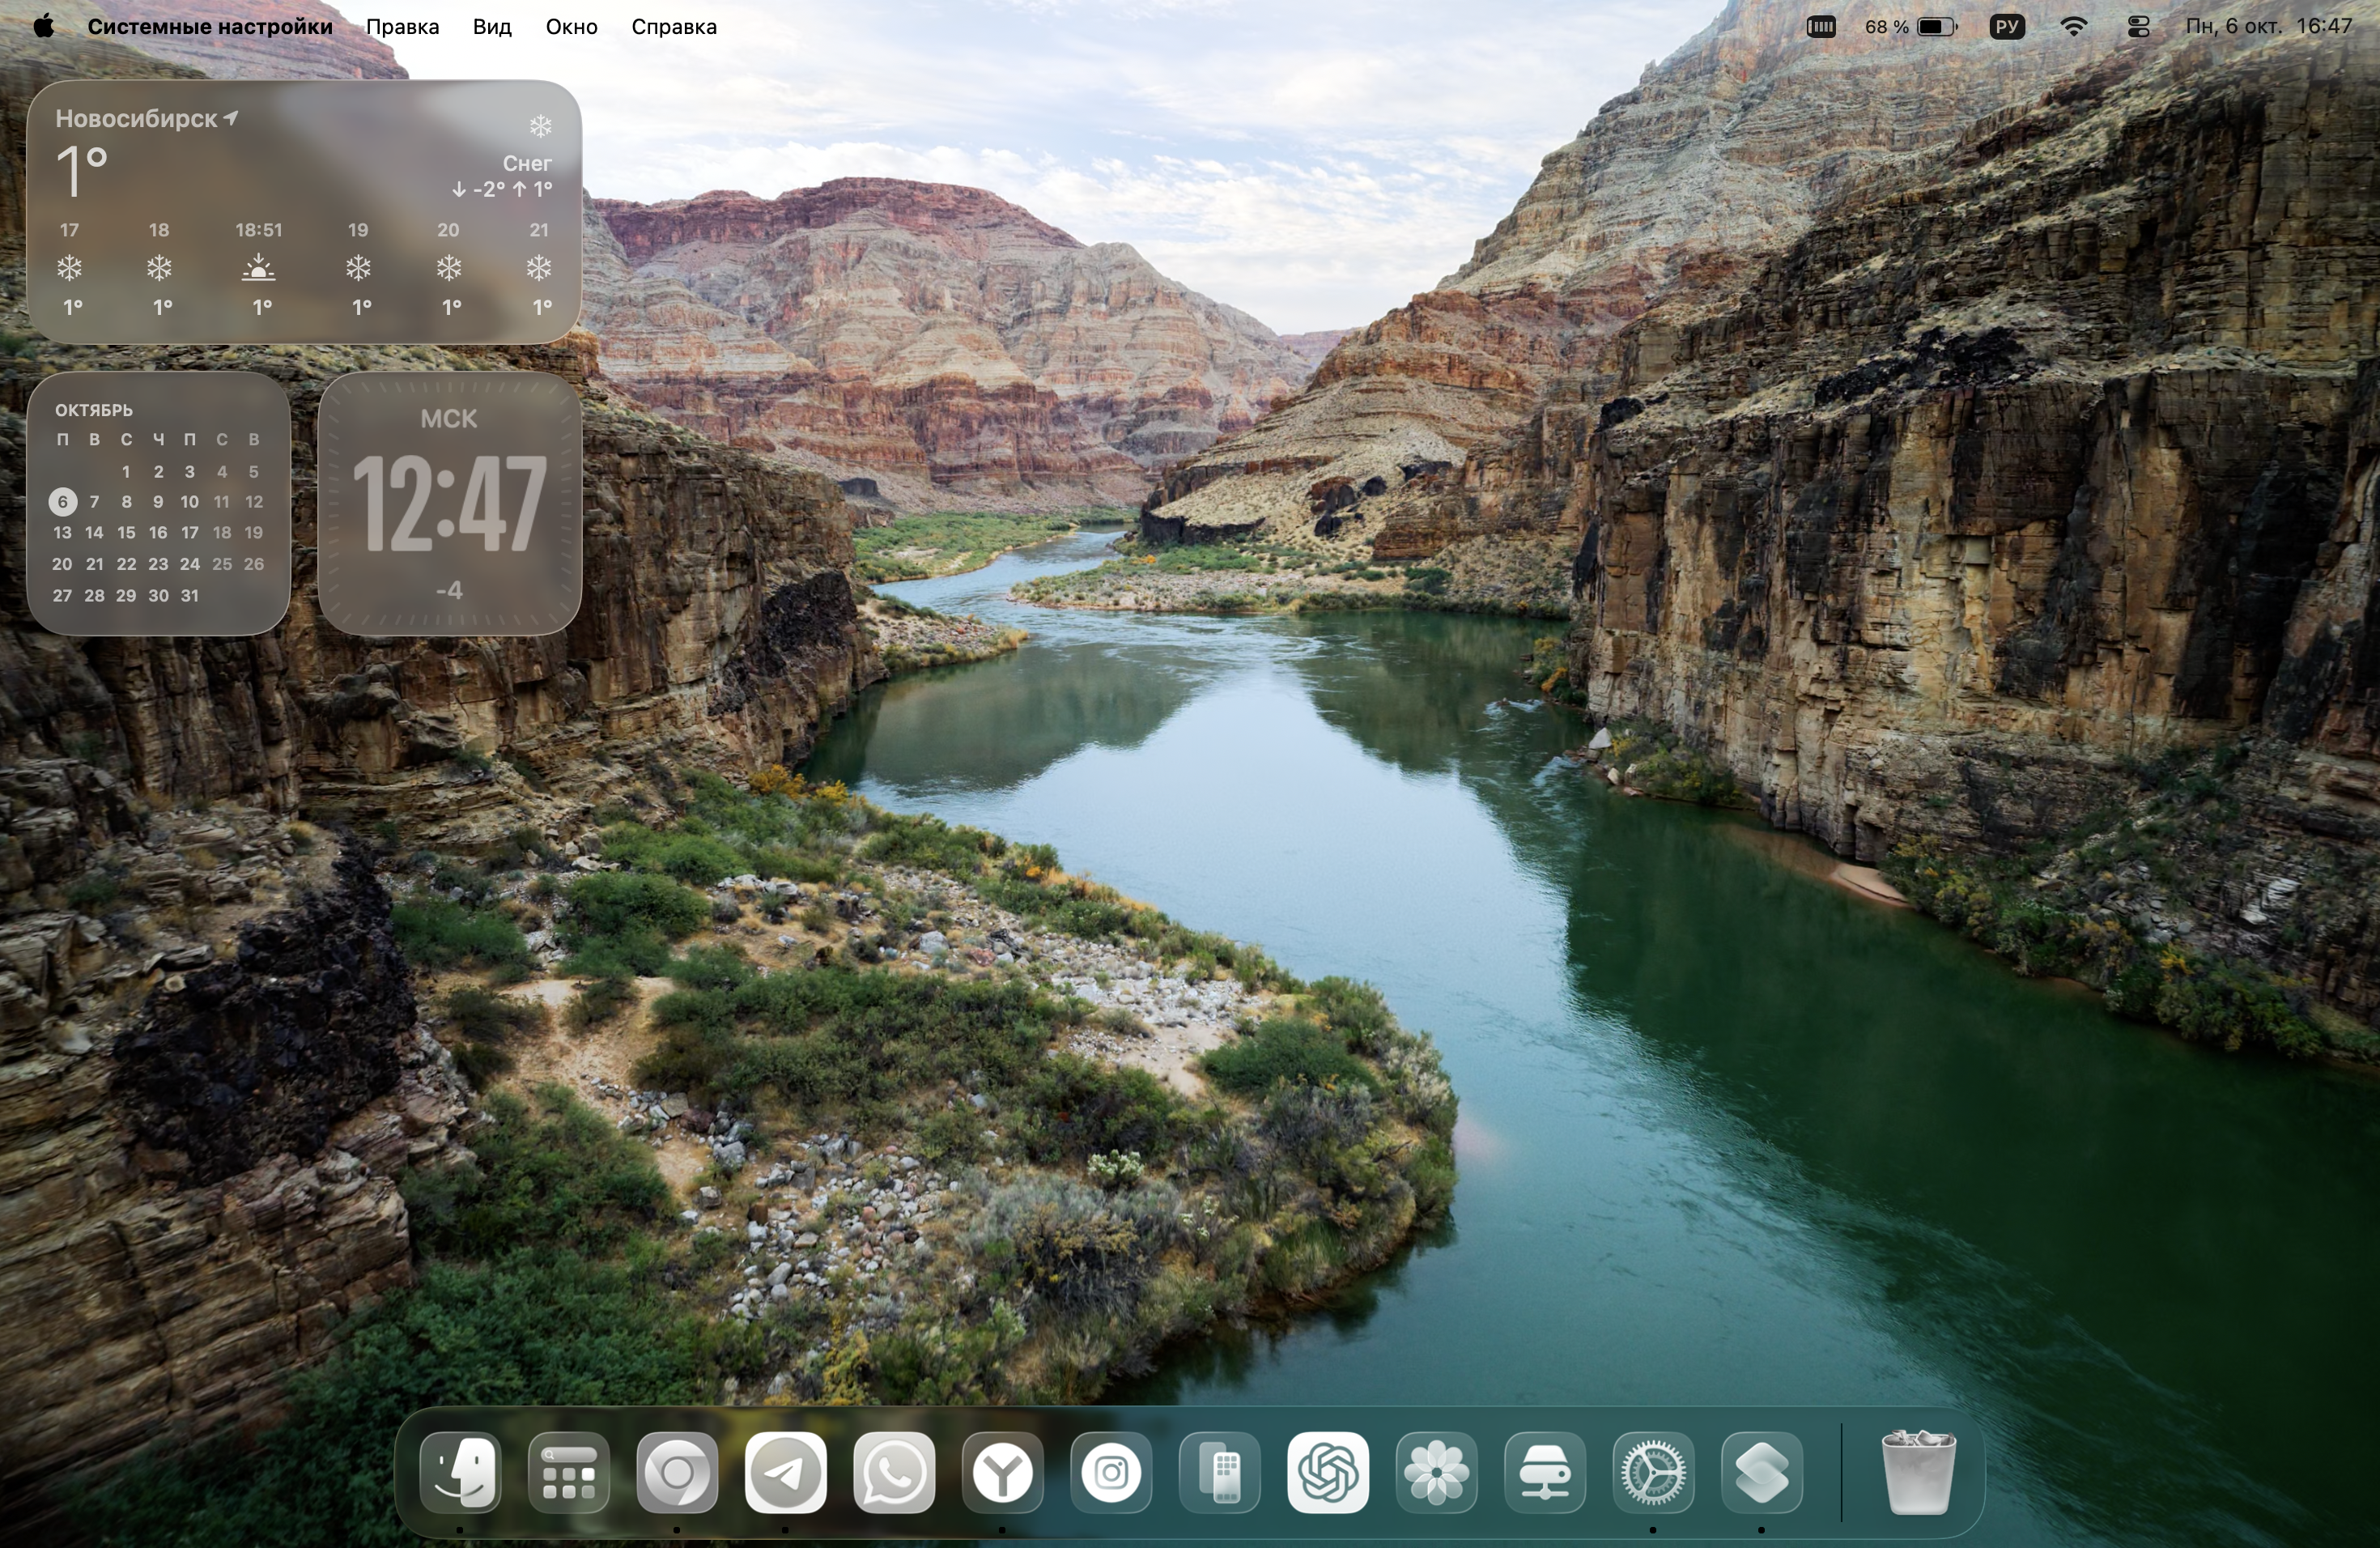Open Finder from the Dock

pyautogui.click(x=460, y=1472)
